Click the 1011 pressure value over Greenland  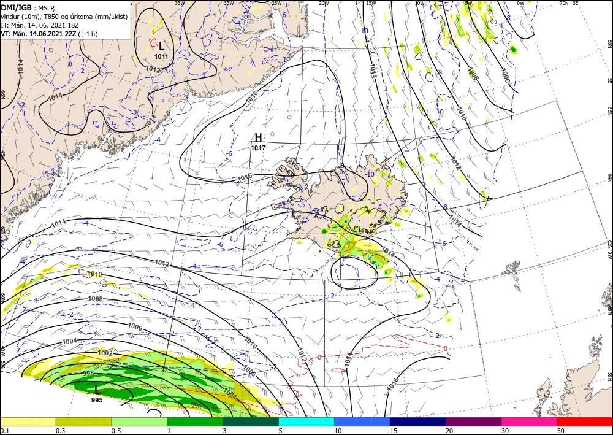pyautogui.click(x=161, y=56)
